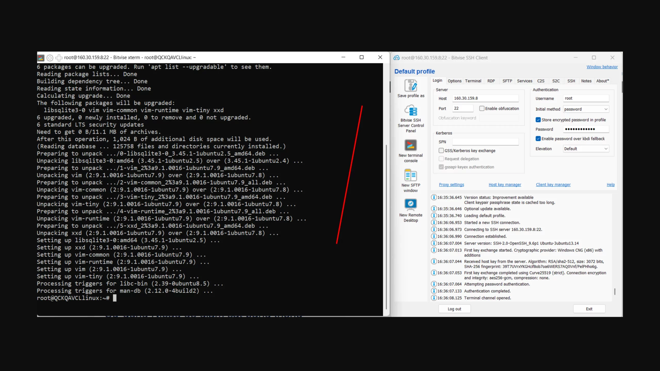
Task: Open the C2S tab
Action: [541, 81]
